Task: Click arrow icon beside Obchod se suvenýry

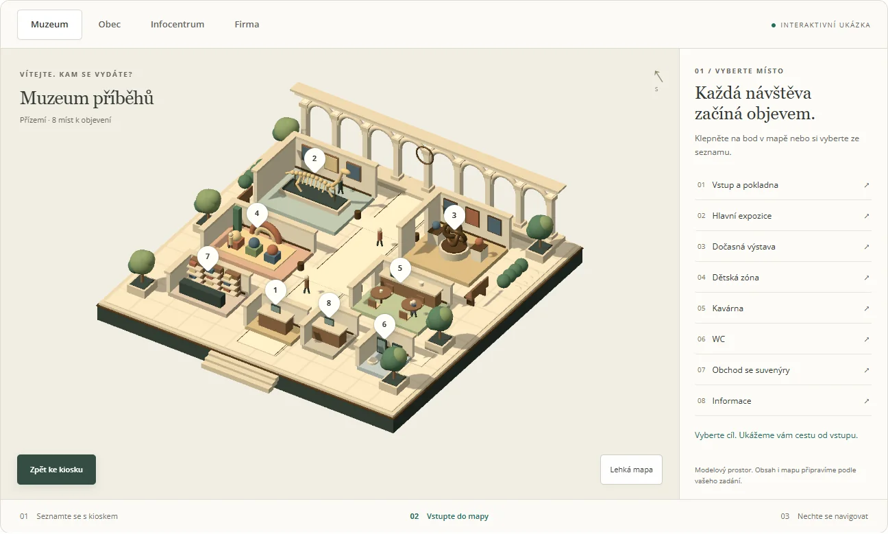Action: [866, 370]
